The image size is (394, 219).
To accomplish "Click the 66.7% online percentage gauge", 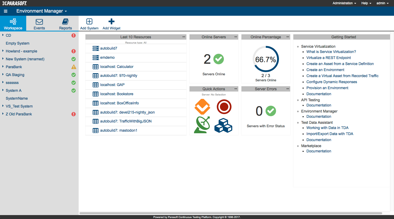I will [266, 59].
